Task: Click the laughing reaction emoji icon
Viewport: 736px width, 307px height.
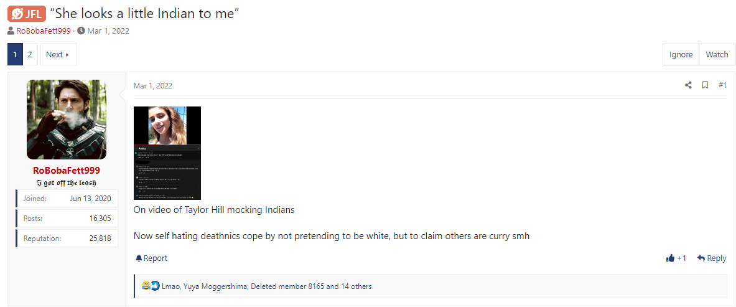Action: point(146,286)
